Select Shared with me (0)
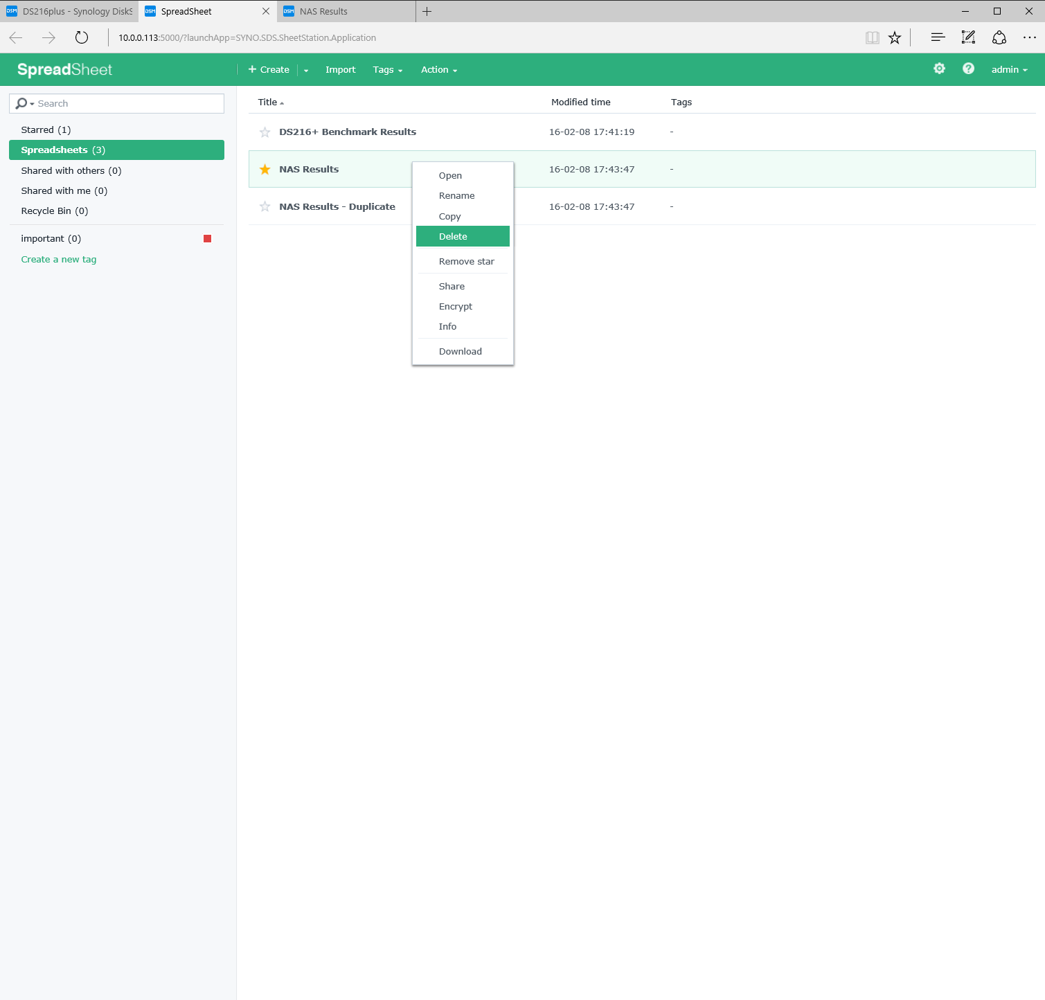1045x1000 pixels. pos(116,191)
